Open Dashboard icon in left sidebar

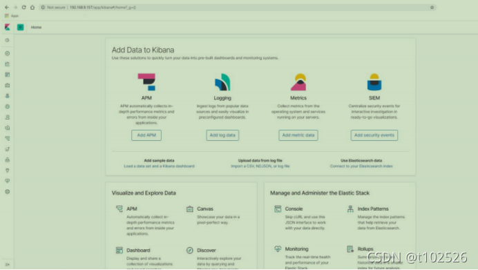coord(8,75)
